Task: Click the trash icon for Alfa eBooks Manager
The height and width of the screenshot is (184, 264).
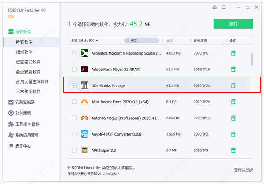Action: (233, 85)
